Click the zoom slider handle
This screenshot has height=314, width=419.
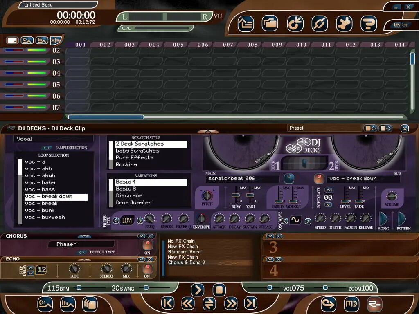click(325, 287)
